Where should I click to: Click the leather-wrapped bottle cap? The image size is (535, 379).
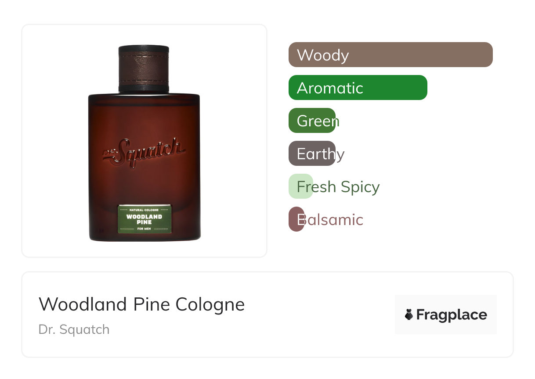[x=144, y=68]
